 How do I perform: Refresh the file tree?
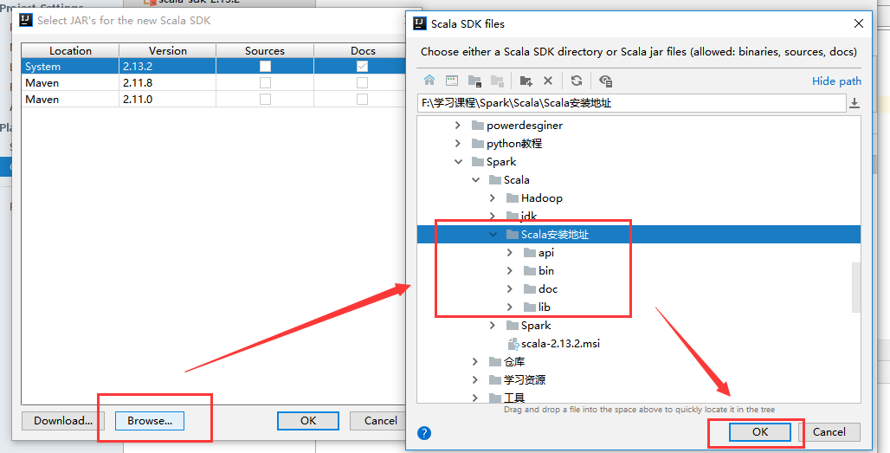577,81
